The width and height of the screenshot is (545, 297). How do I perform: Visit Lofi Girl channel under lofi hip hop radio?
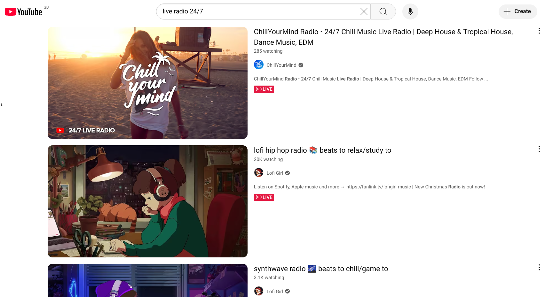pos(275,173)
